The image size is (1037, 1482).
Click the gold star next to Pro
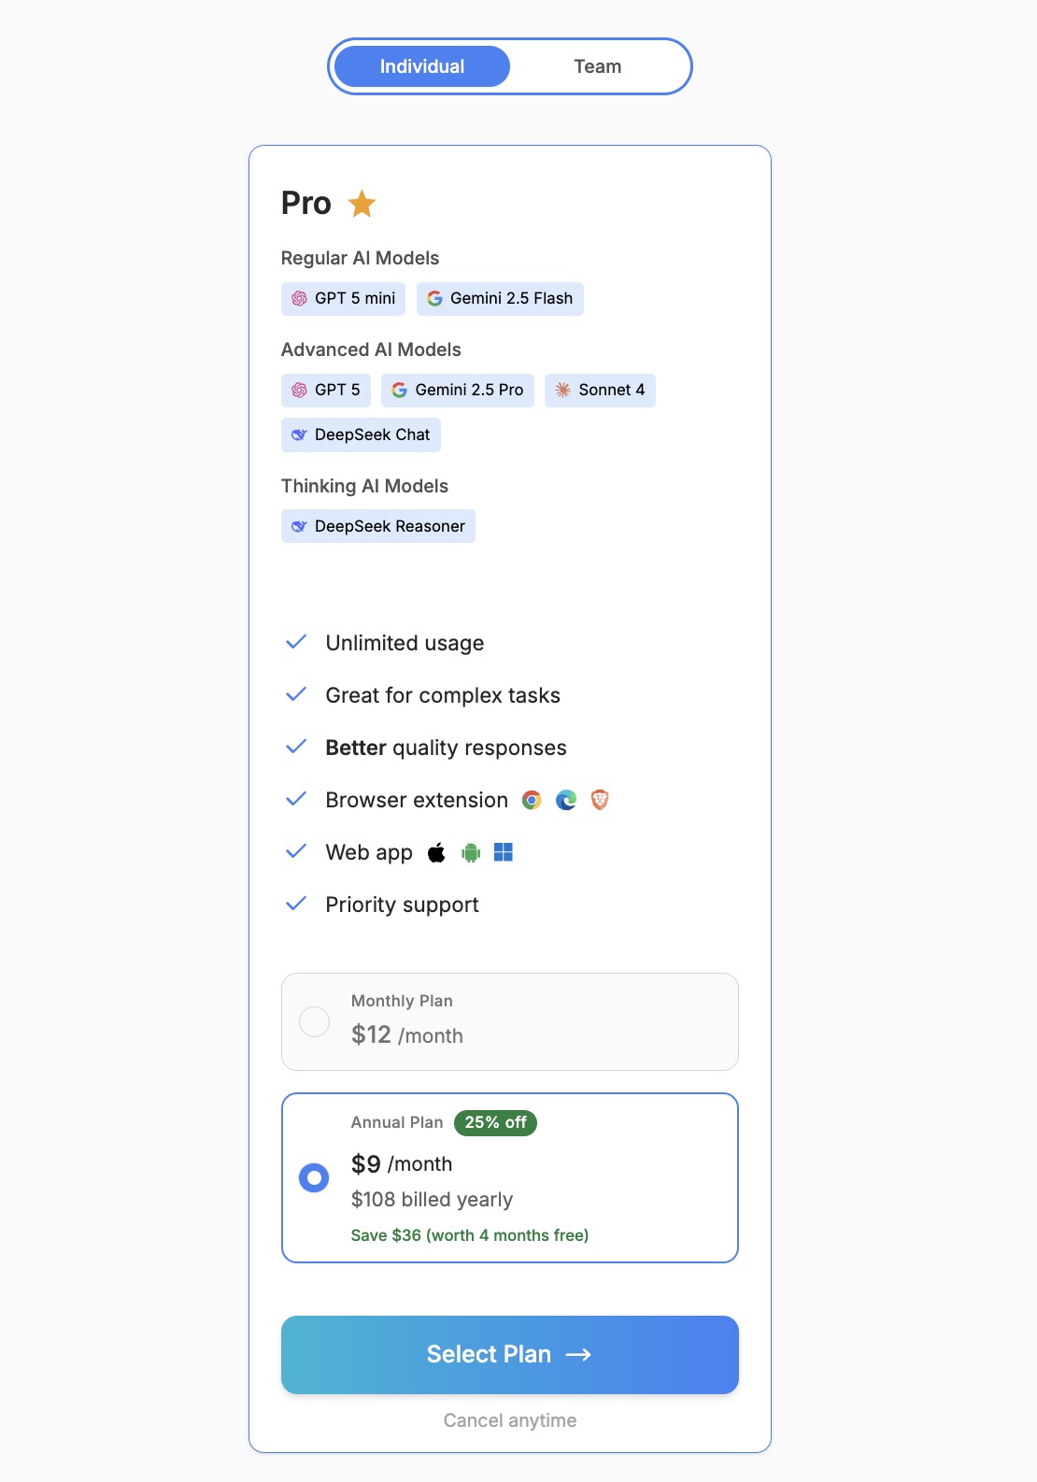[362, 204]
